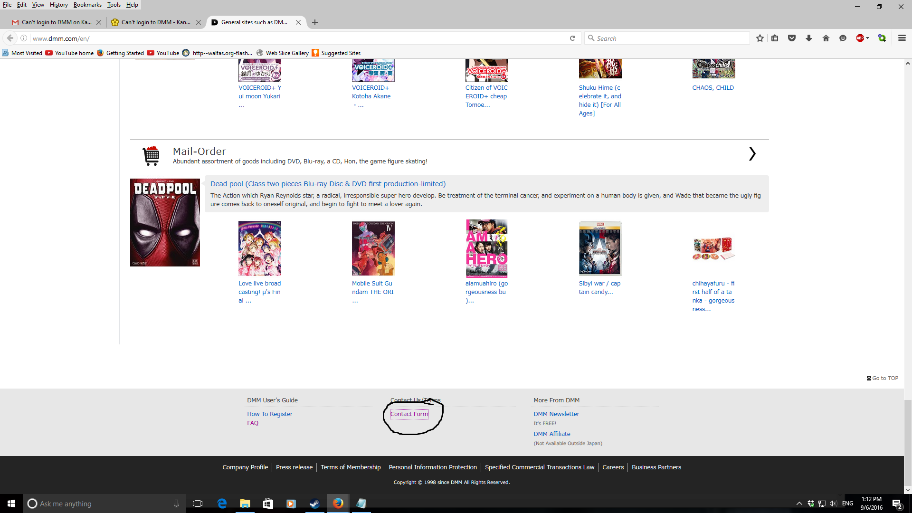Open the bookmarks list icon in the toolbar
The width and height of the screenshot is (912, 513).
pyautogui.click(x=775, y=38)
